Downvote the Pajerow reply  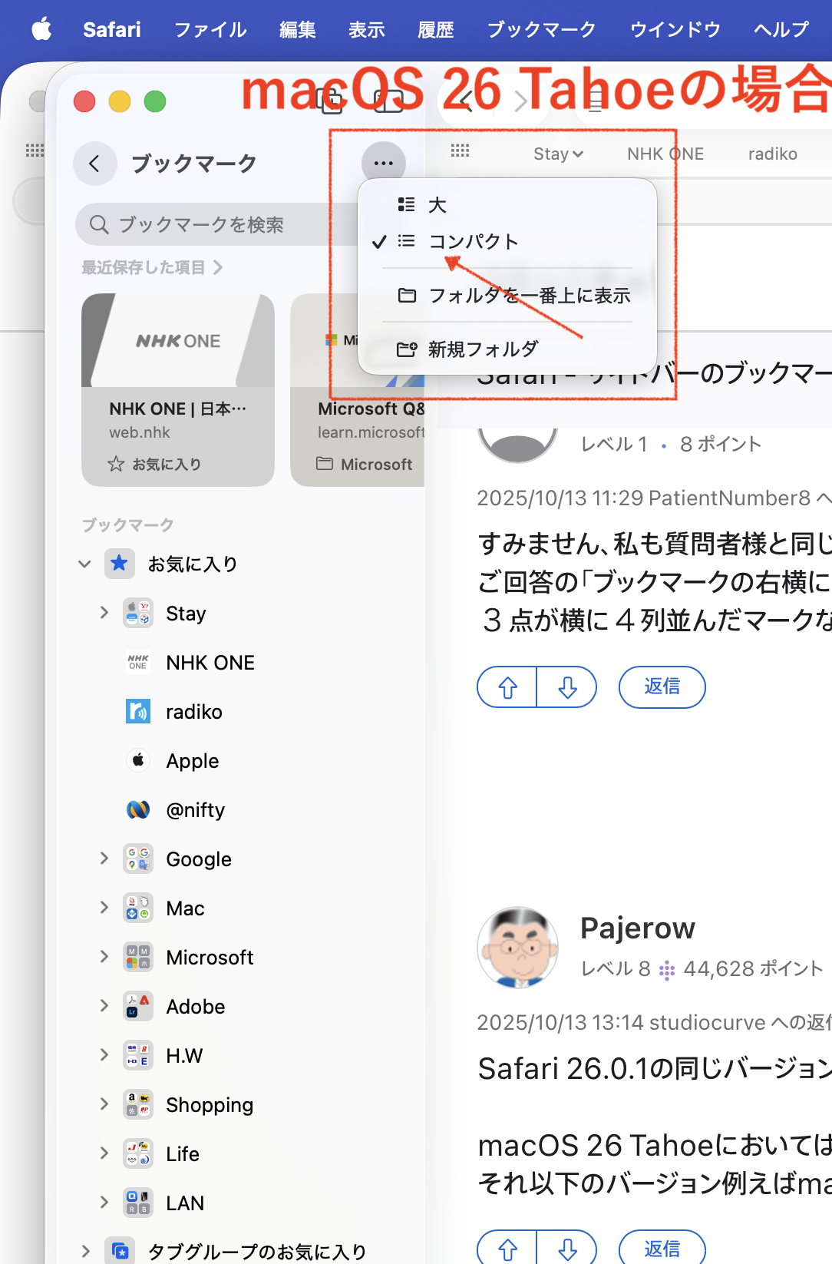point(567,1249)
